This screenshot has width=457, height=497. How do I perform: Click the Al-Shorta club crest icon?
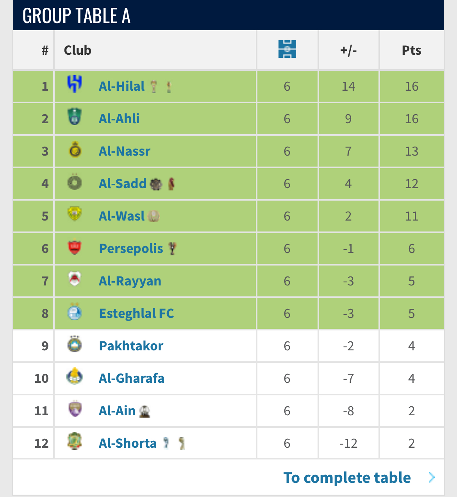tap(75, 441)
